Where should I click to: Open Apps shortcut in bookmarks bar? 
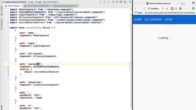pyautogui.click(x=138, y=13)
